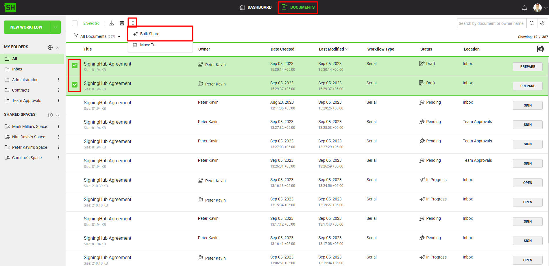Click the search magnifier icon

(x=532, y=23)
